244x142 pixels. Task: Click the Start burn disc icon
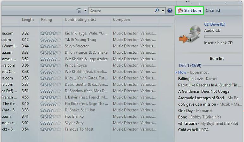[180, 11]
